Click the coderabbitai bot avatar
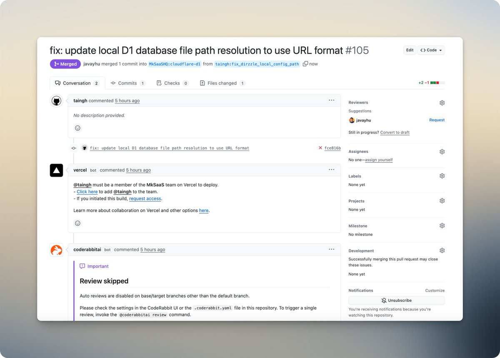The width and height of the screenshot is (500, 358). (x=56, y=249)
